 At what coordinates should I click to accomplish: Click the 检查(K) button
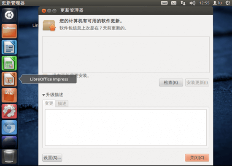click(x=171, y=82)
